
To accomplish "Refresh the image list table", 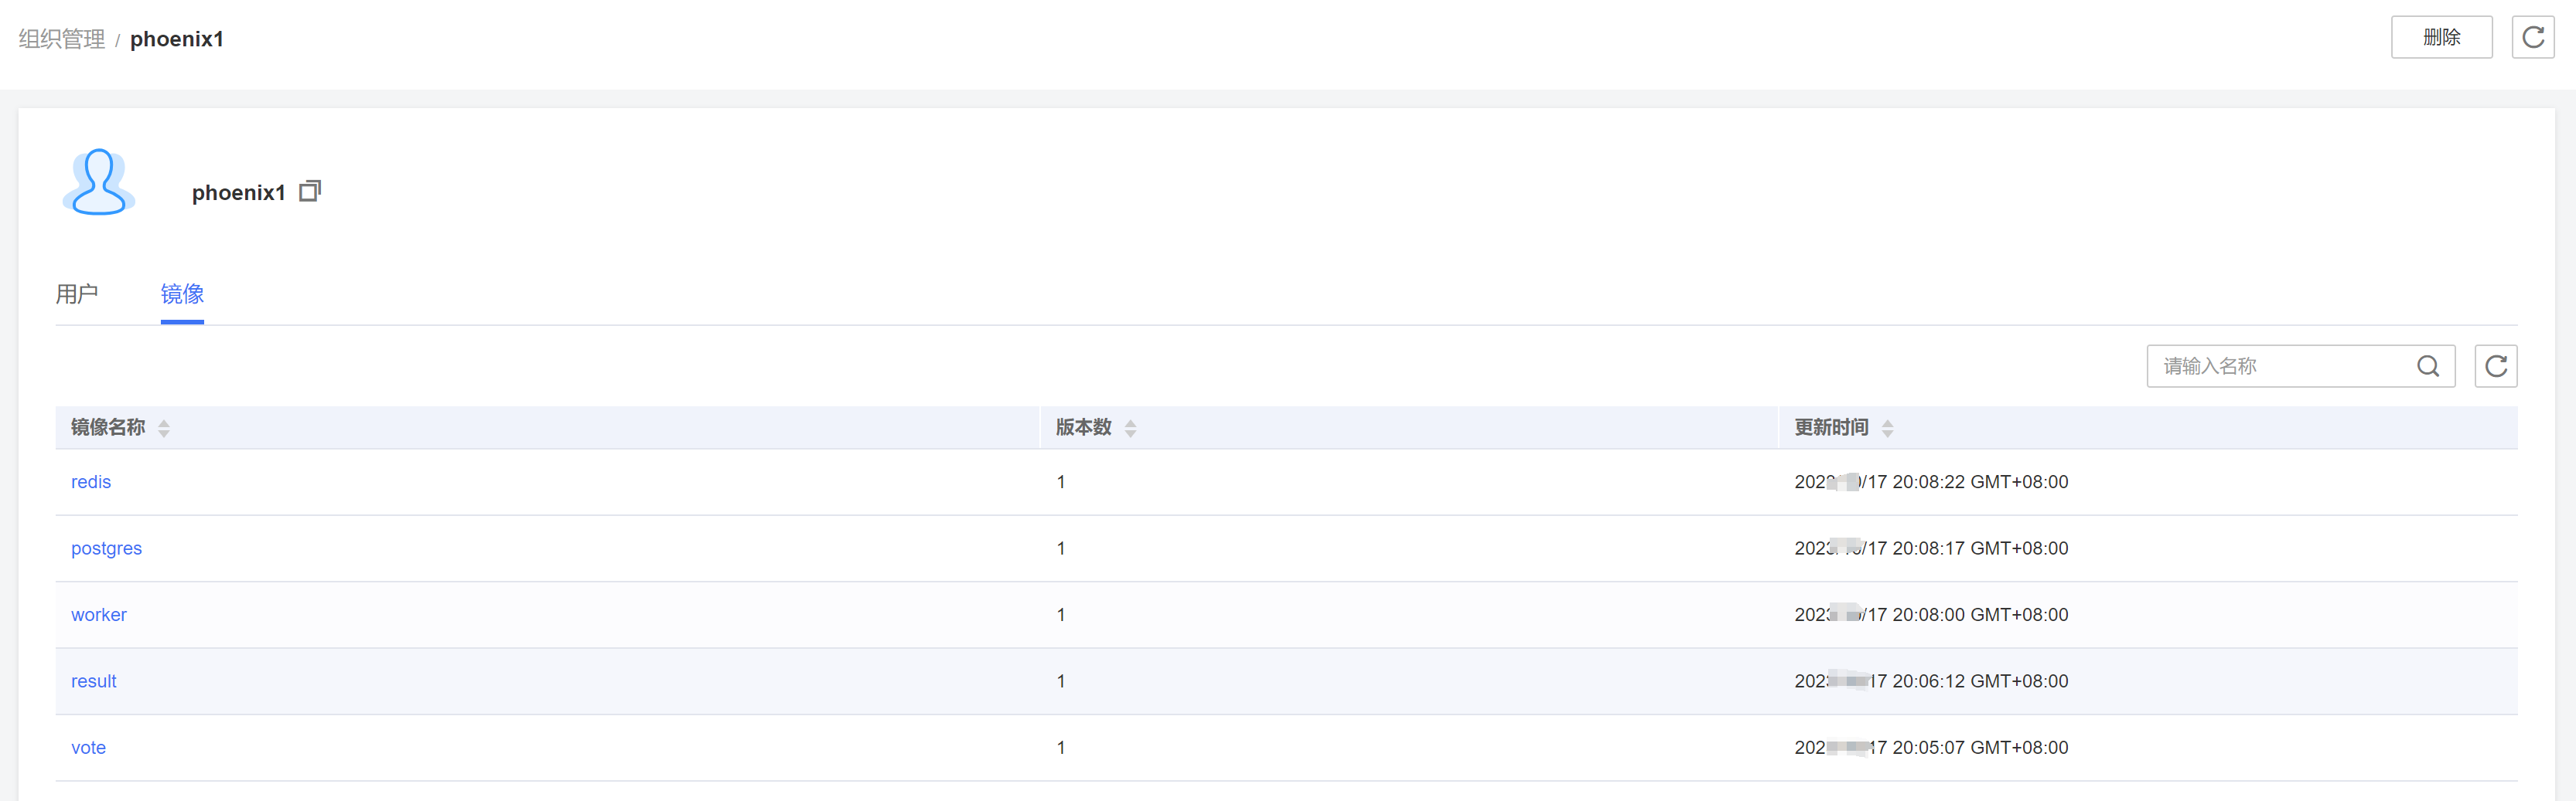I will coord(2495,367).
